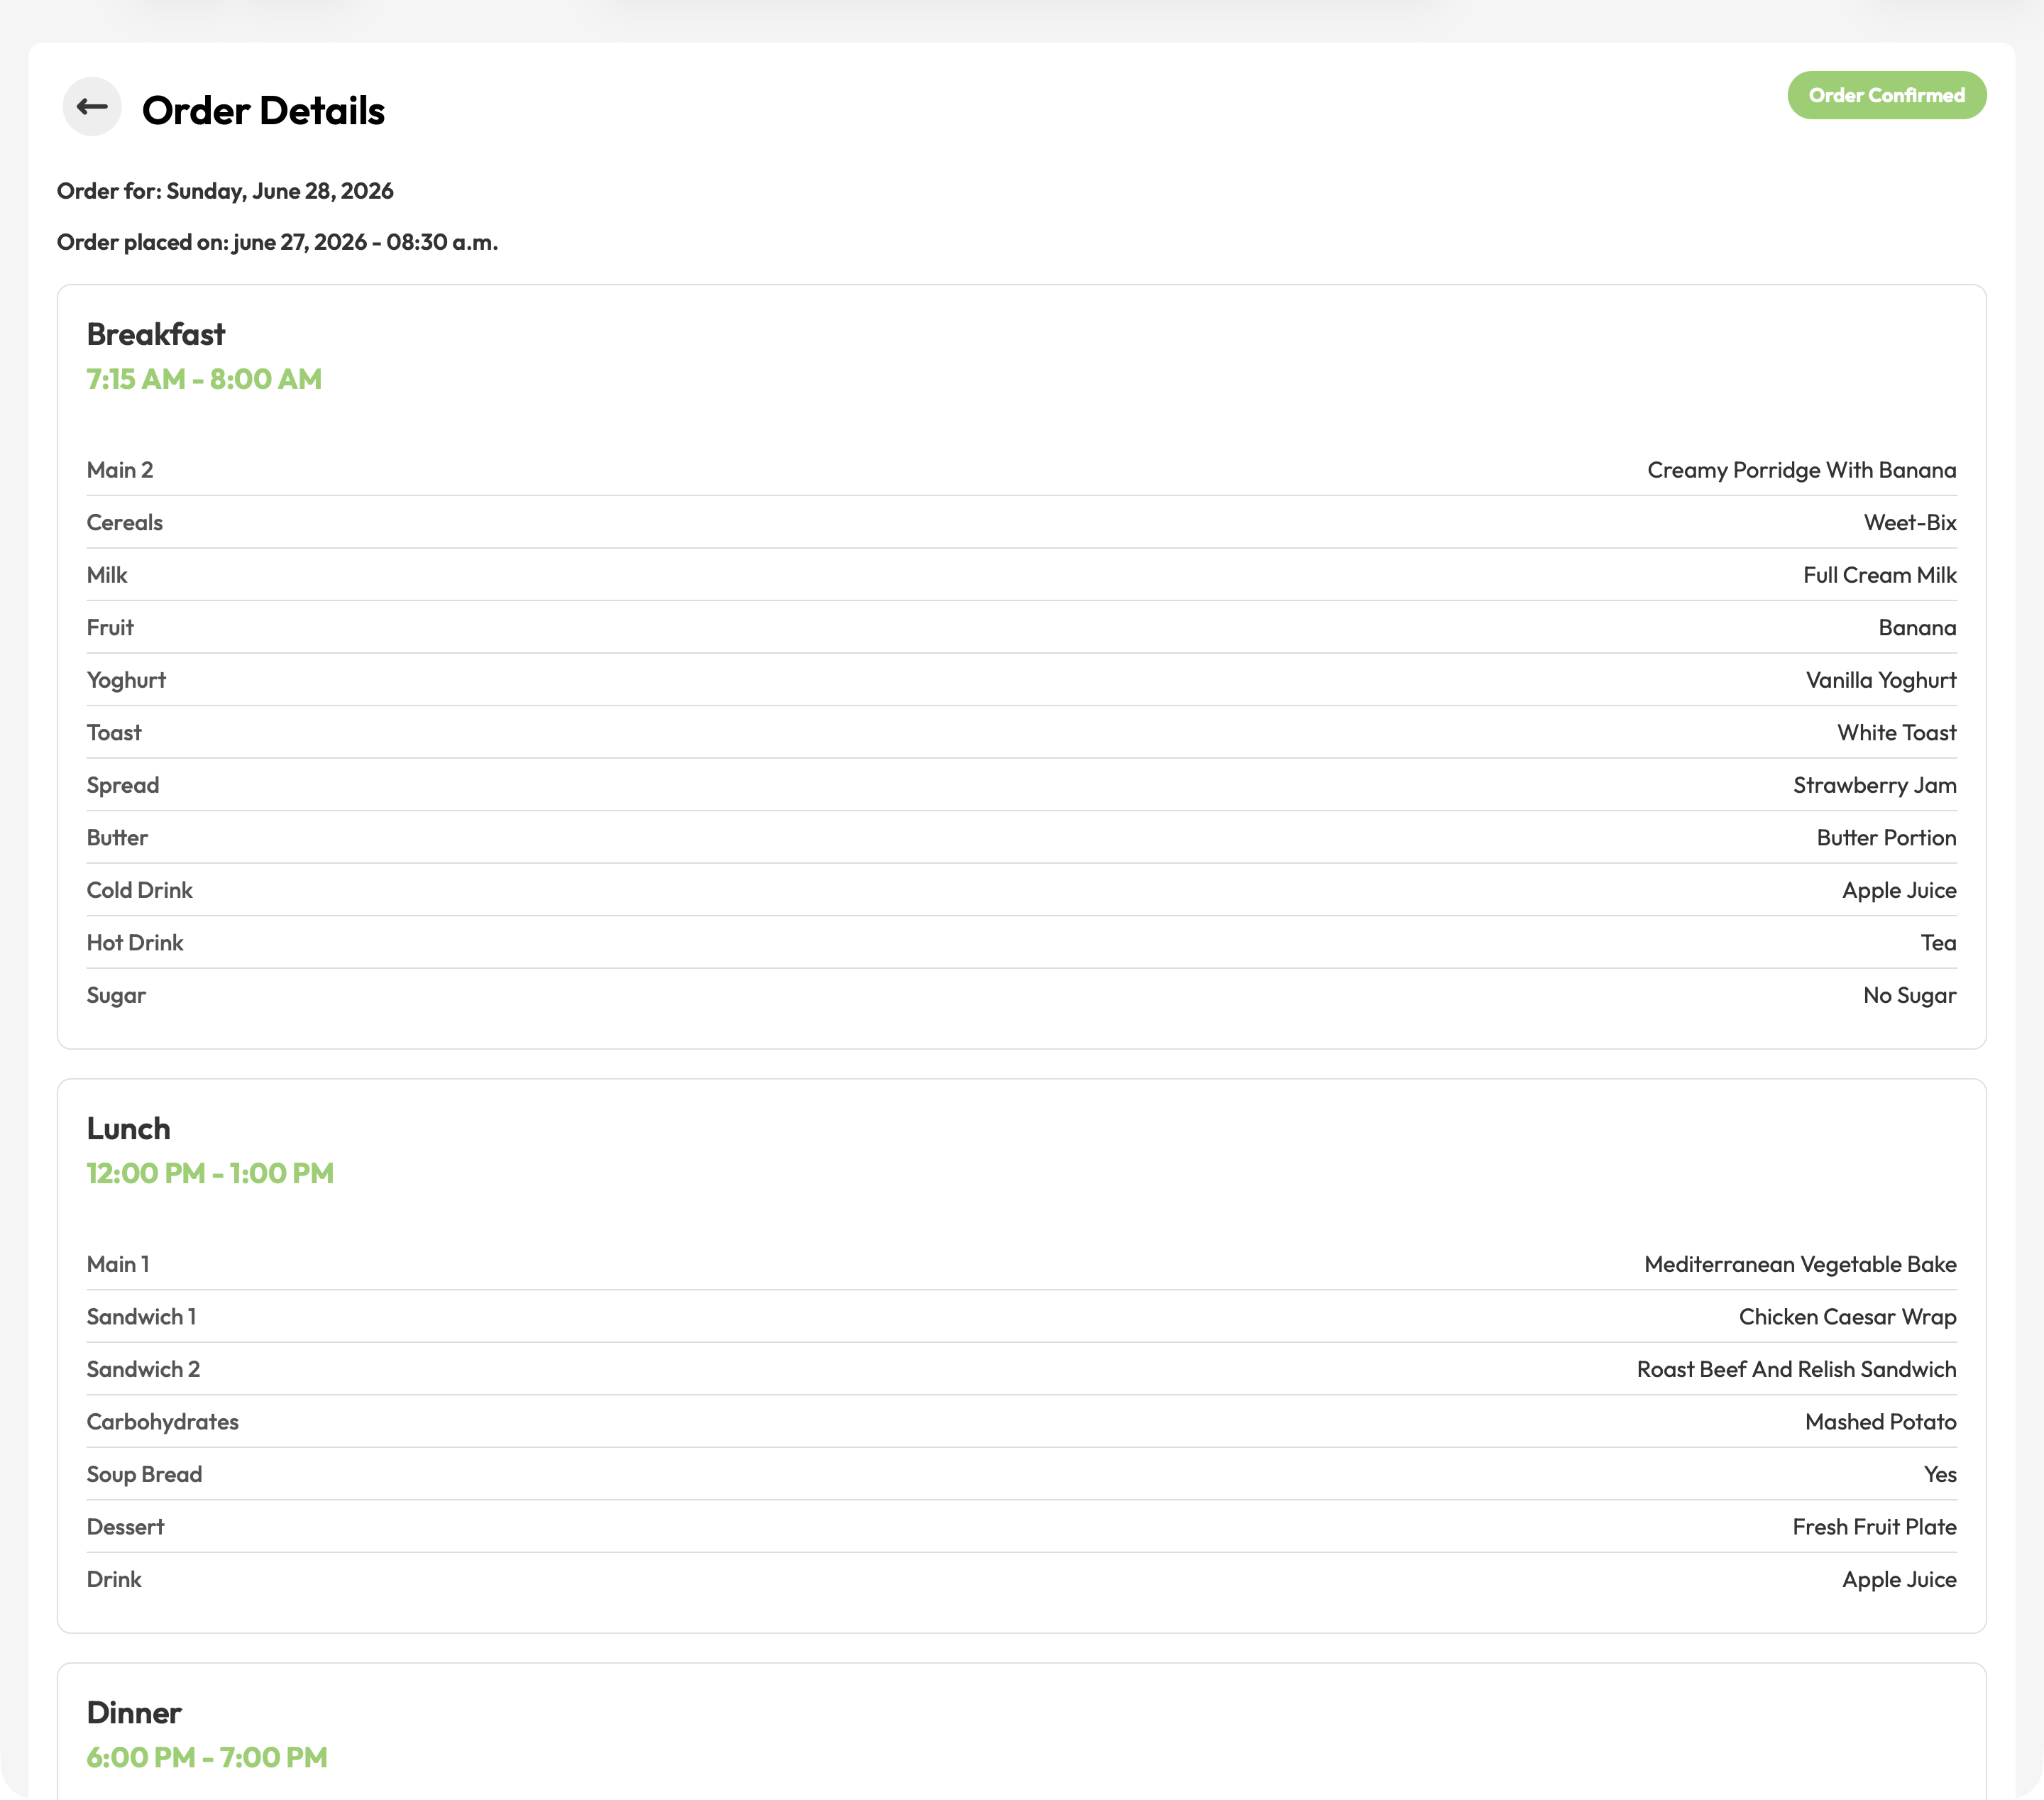Click the 'Carbohydrates' row label

point(163,1421)
